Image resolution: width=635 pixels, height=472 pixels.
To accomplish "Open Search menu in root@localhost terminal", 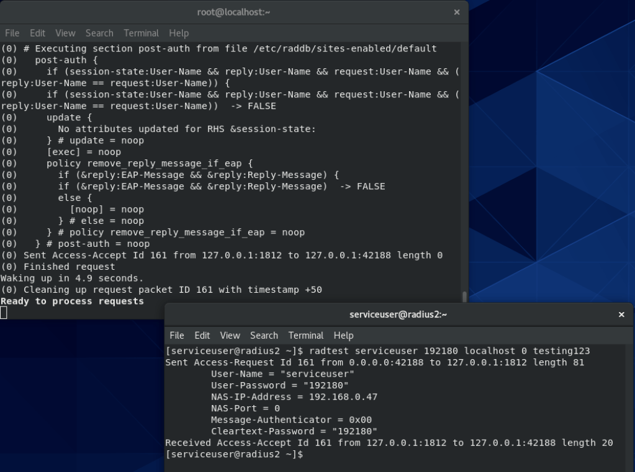I will click(99, 33).
